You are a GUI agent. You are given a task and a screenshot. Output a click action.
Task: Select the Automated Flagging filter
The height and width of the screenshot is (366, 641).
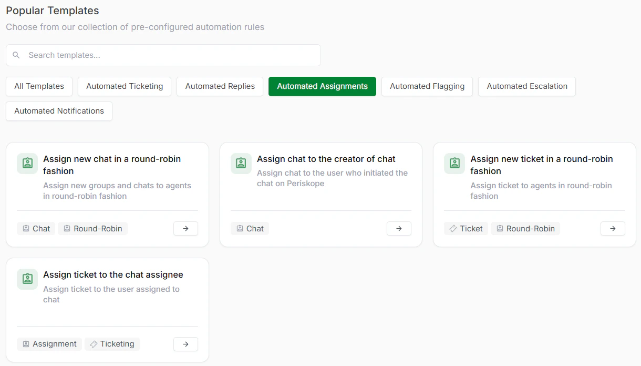point(427,86)
